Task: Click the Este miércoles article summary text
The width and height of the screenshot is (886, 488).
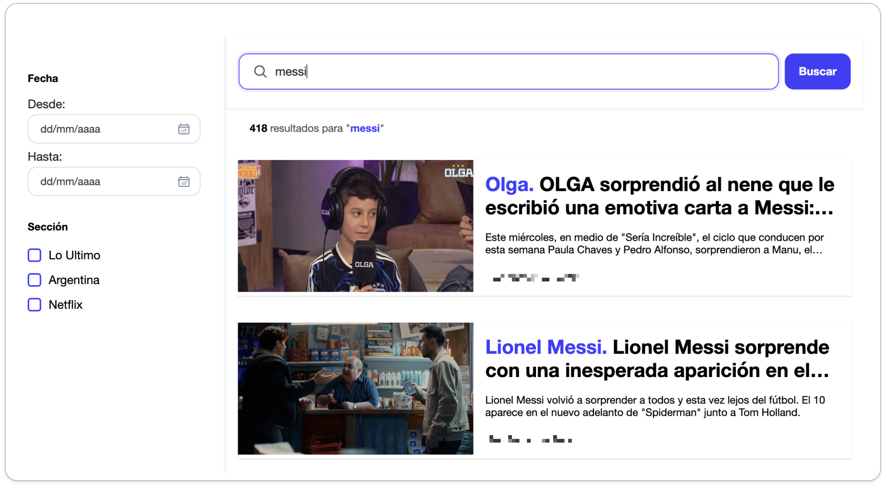Action: tap(655, 244)
